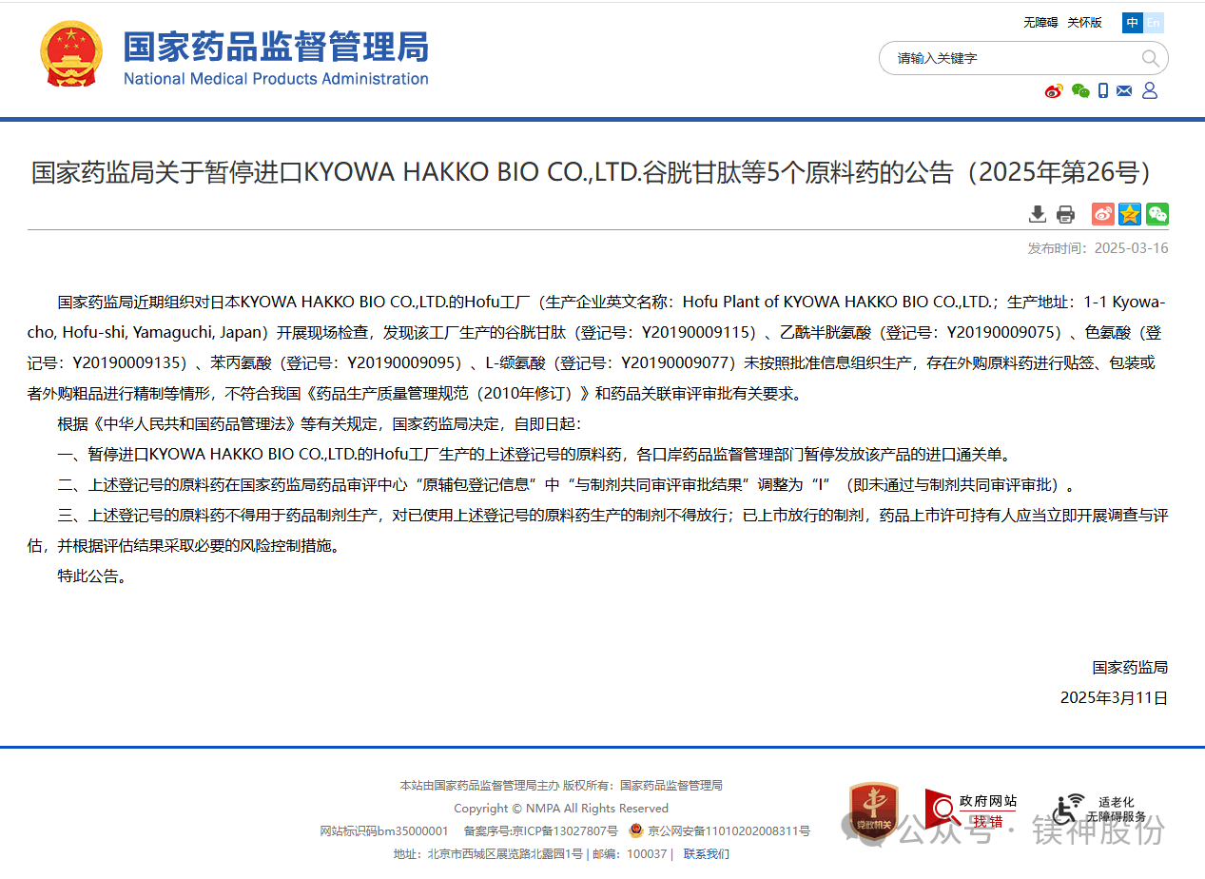Click the 请输入关键字 search field
The height and width of the screenshot is (879, 1205).
pos(1013,59)
